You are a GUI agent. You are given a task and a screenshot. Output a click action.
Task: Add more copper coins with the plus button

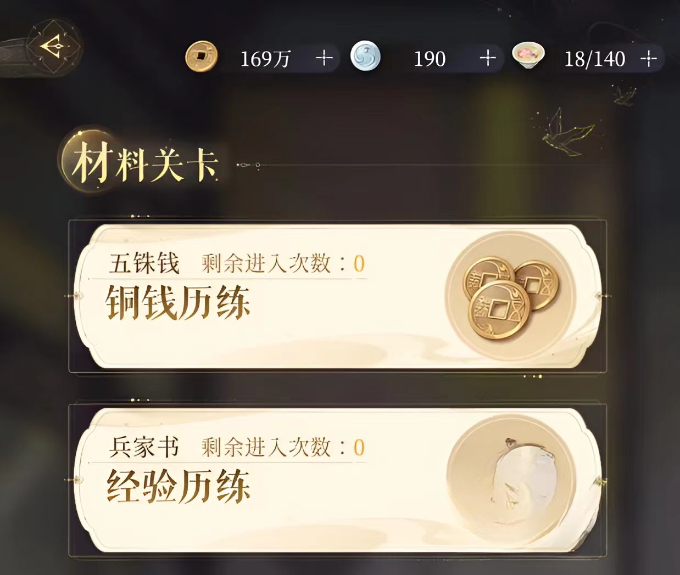coord(324,58)
